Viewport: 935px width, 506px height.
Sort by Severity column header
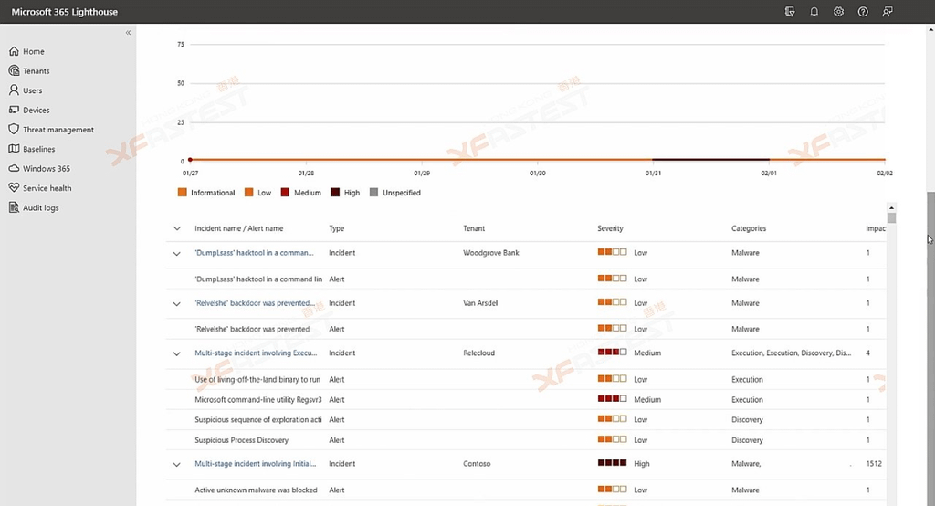click(610, 228)
